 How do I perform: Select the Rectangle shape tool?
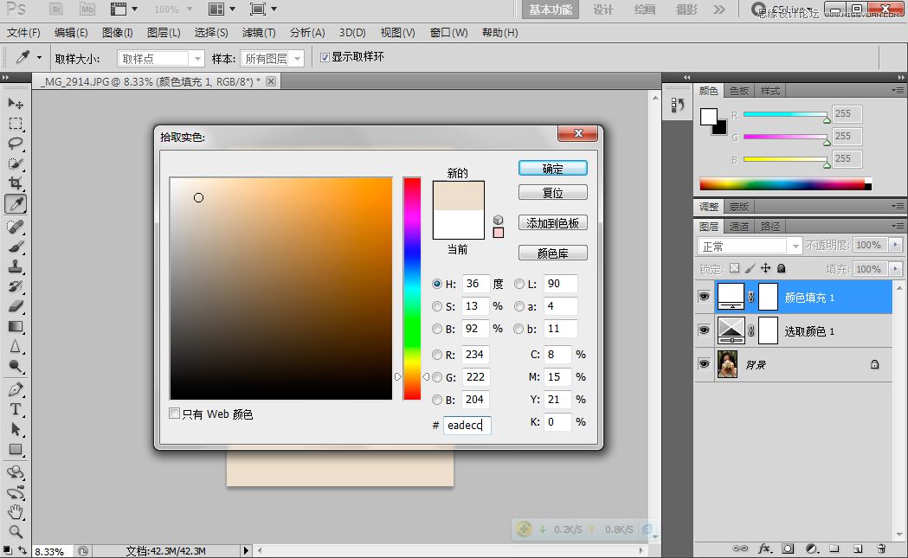16,450
